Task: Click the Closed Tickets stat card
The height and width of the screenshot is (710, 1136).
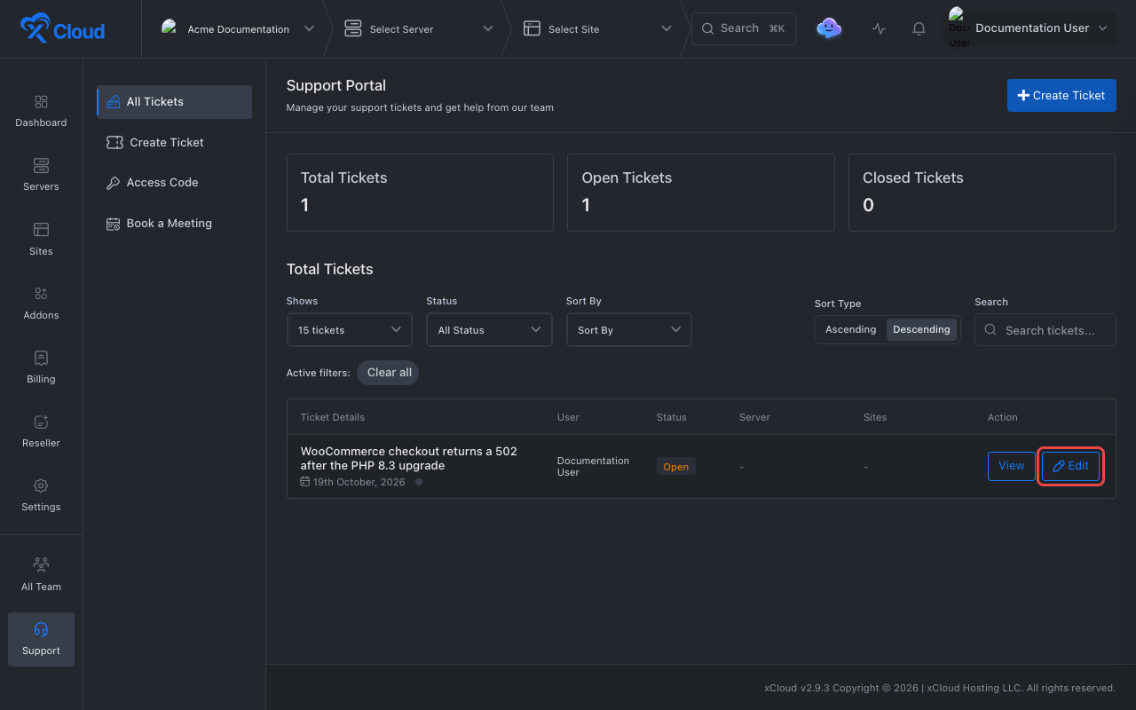Action: tap(982, 193)
